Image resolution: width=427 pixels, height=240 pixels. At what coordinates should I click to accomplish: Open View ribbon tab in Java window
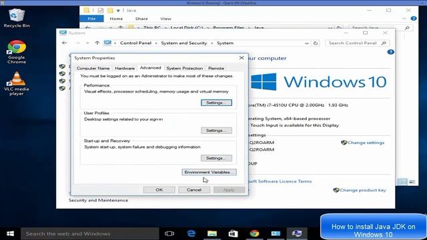tap(165, 19)
